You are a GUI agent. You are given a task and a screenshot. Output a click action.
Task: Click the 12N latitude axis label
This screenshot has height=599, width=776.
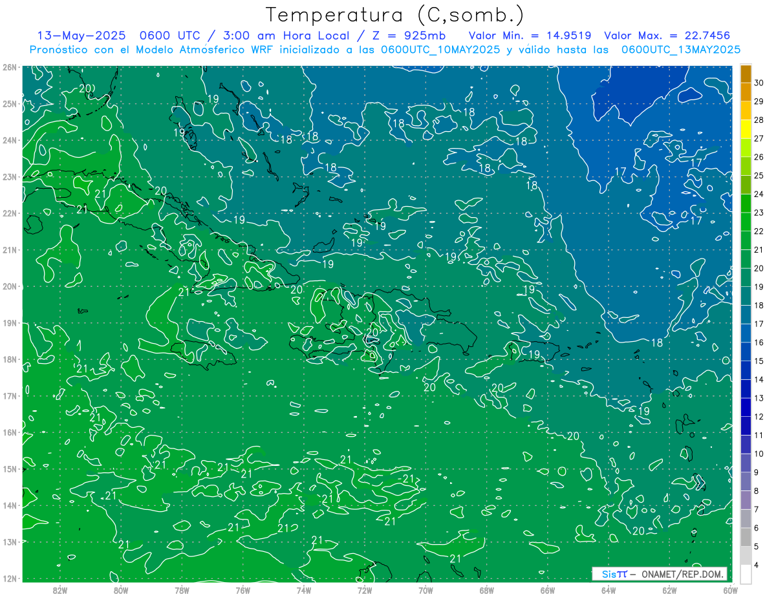coord(10,578)
